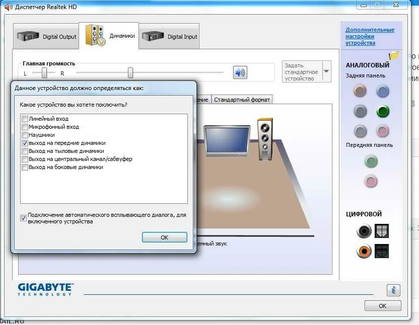Switch to the Digital Input tab
419x325 pixels.
click(x=169, y=36)
